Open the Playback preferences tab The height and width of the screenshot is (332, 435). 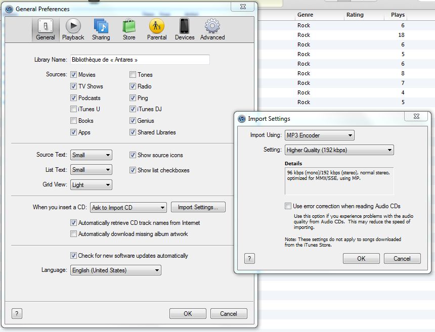pos(73,29)
